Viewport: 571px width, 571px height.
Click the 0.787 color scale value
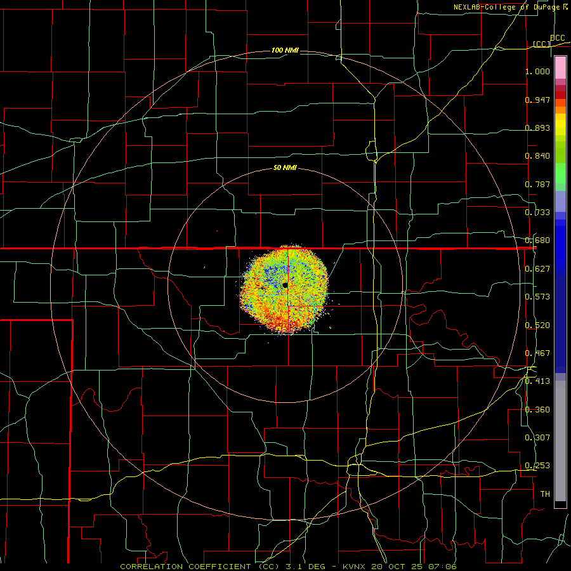[537, 184]
